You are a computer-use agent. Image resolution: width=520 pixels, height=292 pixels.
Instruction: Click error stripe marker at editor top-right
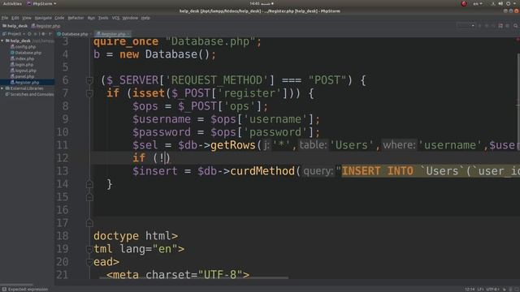[518, 40]
